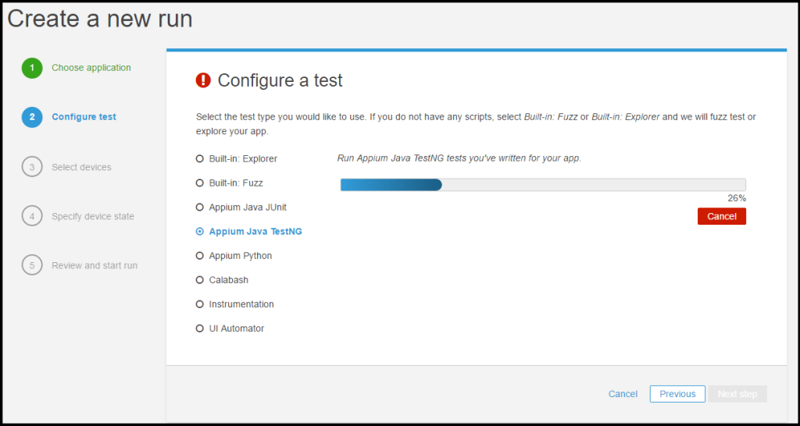Click the blue step 2 circle icon

click(x=32, y=117)
